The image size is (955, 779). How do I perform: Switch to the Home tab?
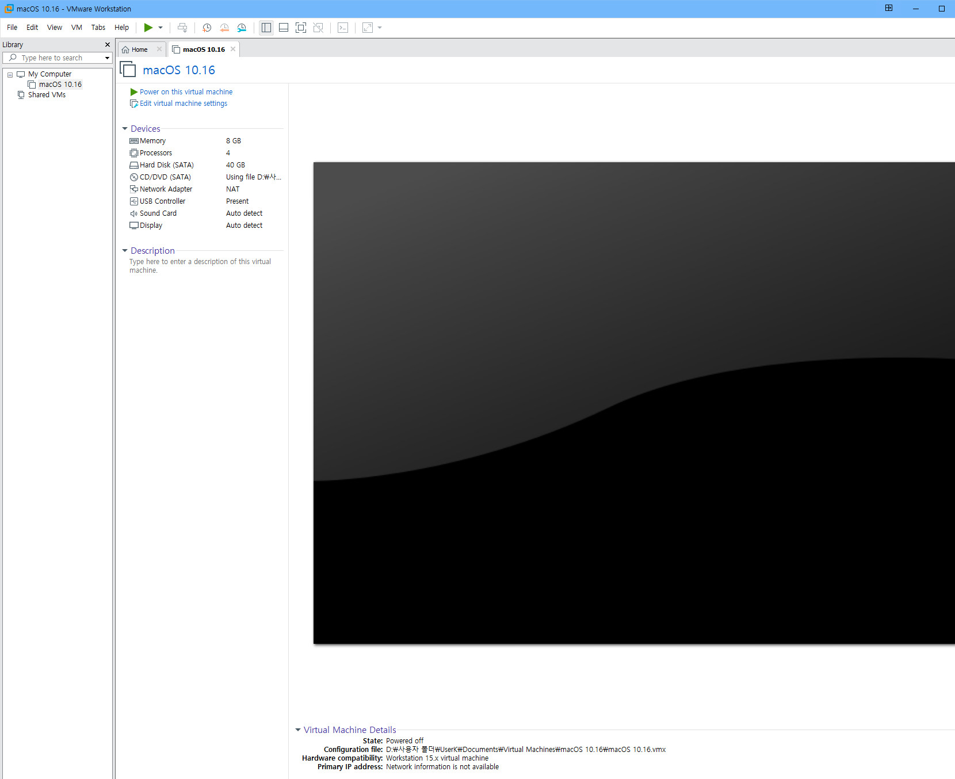[139, 49]
